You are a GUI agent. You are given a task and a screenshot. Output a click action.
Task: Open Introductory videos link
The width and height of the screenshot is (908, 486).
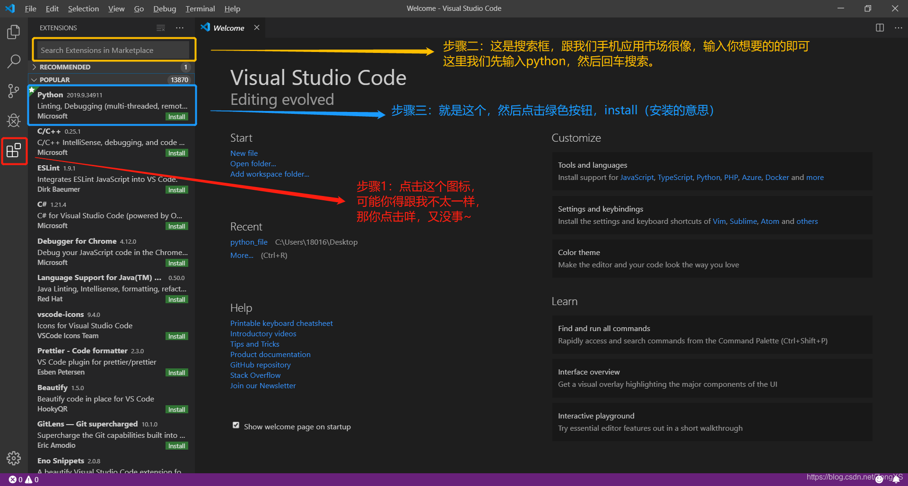point(263,333)
